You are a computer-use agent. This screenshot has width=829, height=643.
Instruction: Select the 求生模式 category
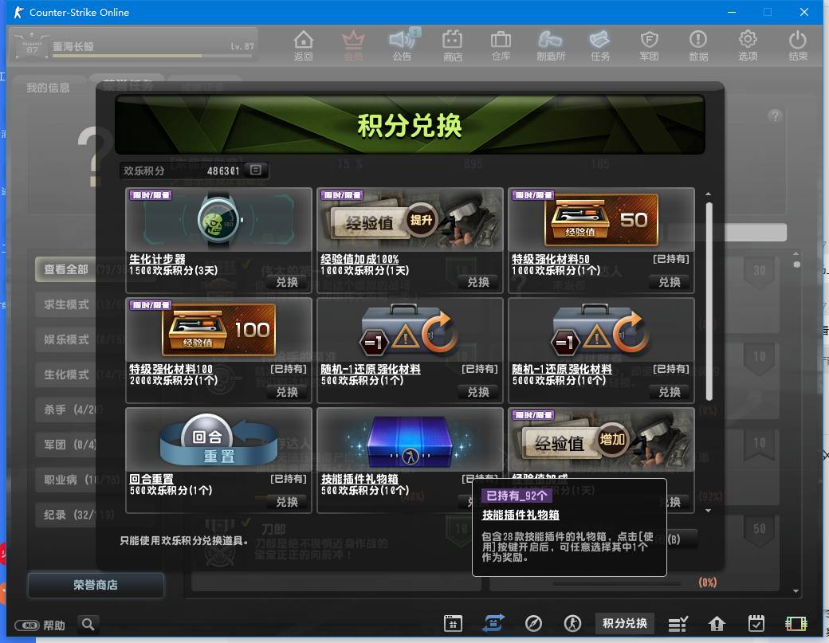(66, 305)
